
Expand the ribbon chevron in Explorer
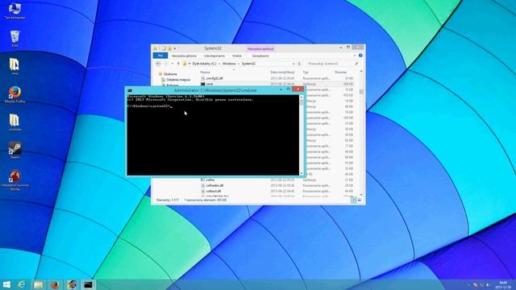point(355,56)
